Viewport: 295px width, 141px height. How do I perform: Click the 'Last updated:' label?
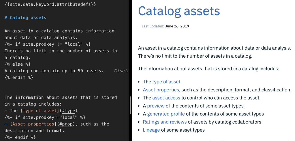pyautogui.click(x=153, y=26)
